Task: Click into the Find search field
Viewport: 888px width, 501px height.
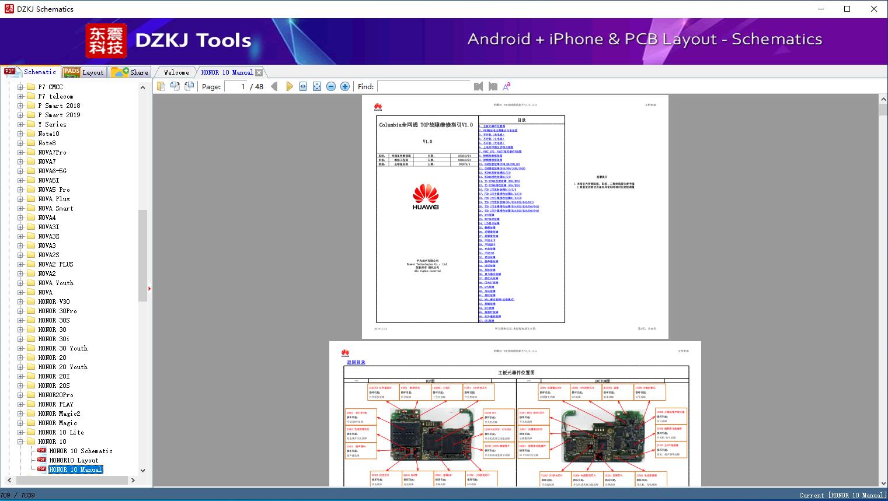Action: pyautogui.click(x=423, y=86)
